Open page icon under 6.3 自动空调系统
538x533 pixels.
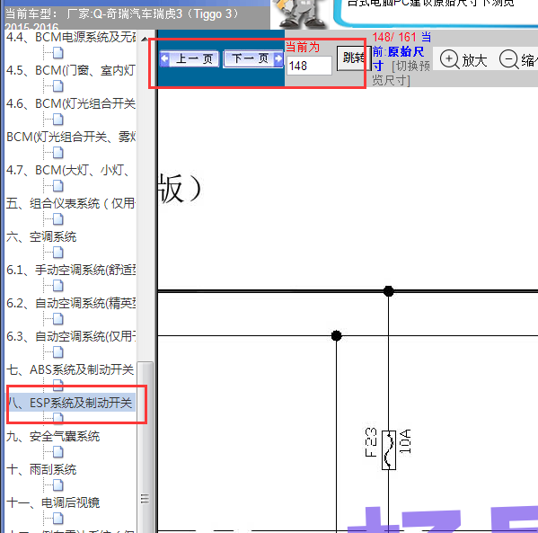click(58, 352)
